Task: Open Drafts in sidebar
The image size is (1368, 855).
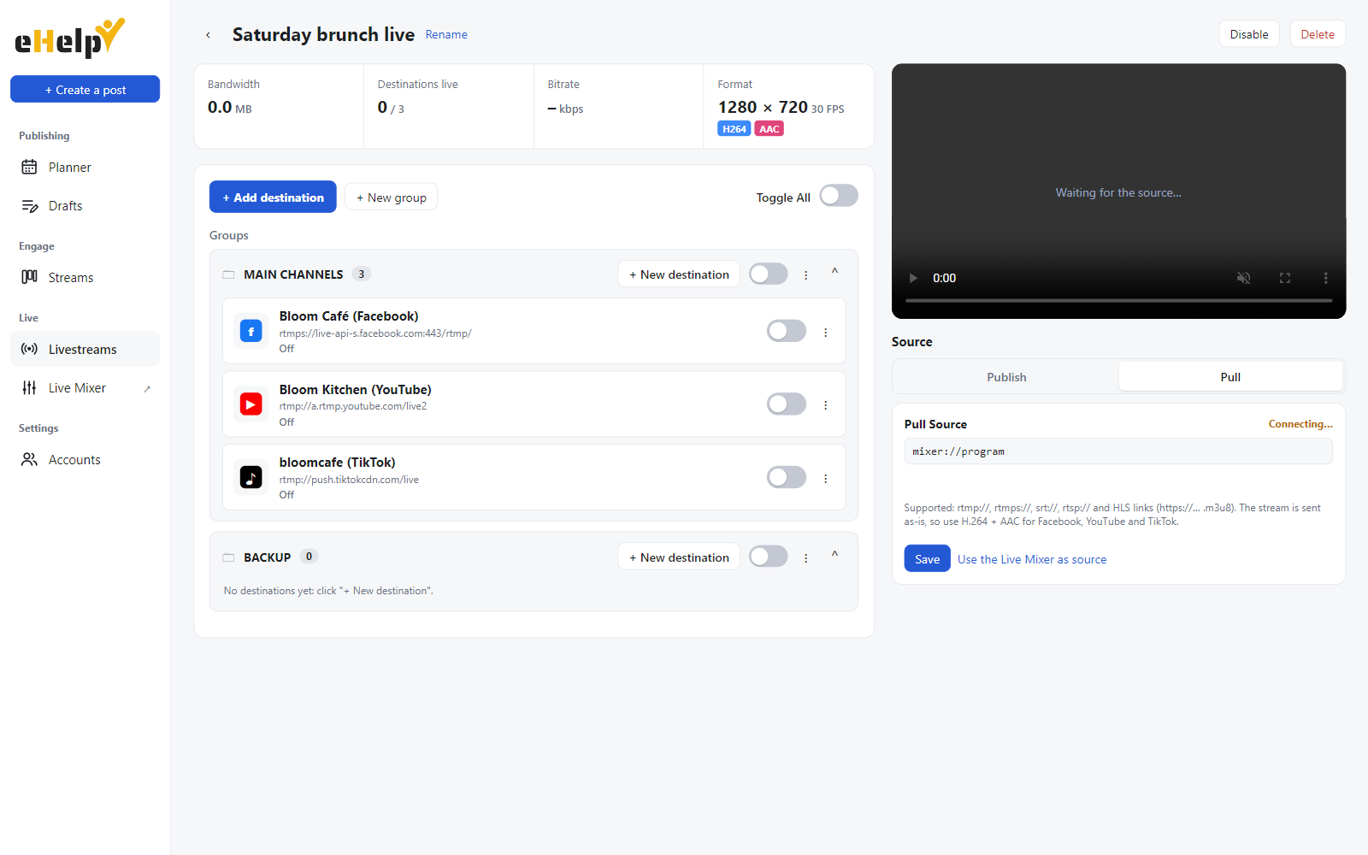Action: pos(85,206)
